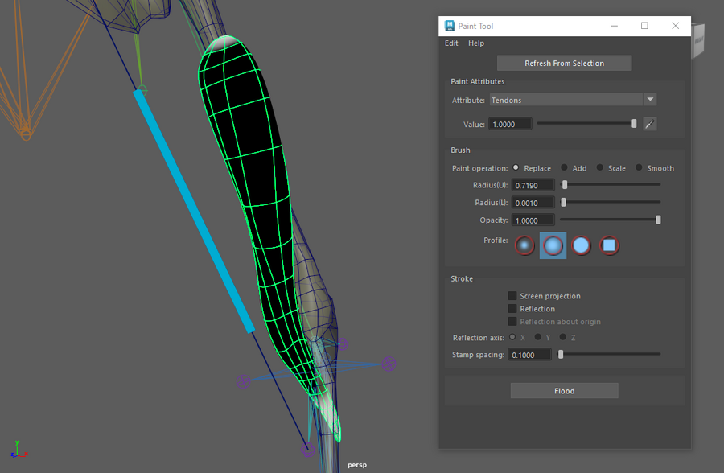The image size is (724, 473).
Task: Open the Help menu
Action: point(476,43)
